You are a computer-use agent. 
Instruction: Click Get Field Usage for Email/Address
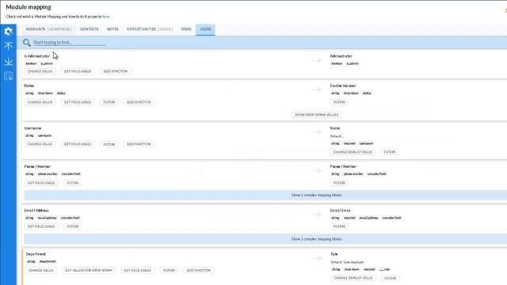(x=41, y=226)
